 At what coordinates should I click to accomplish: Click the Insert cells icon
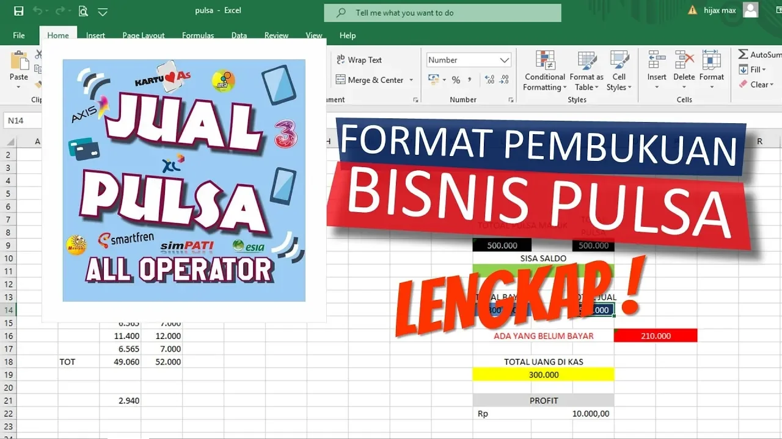click(657, 60)
